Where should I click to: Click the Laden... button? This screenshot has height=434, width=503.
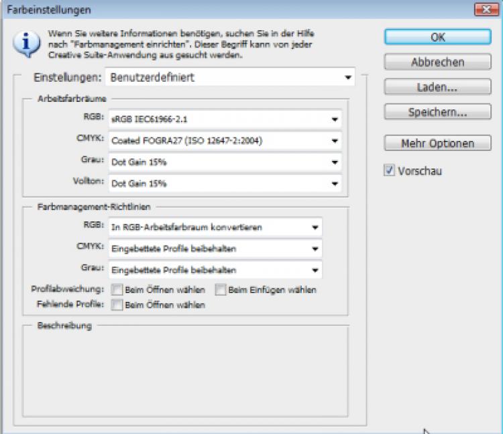click(x=437, y=87)
